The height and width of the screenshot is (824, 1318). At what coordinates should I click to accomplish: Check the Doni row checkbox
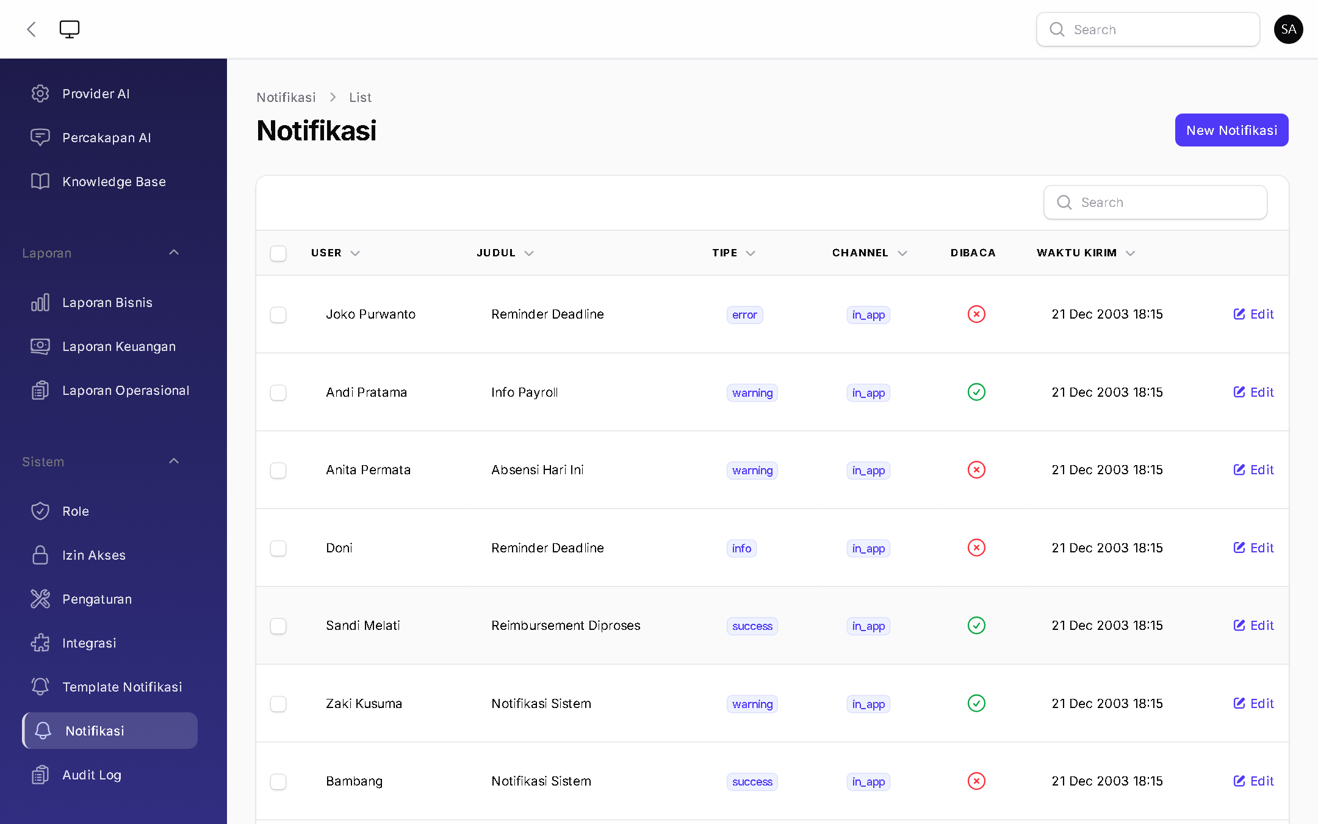[278, 548]
